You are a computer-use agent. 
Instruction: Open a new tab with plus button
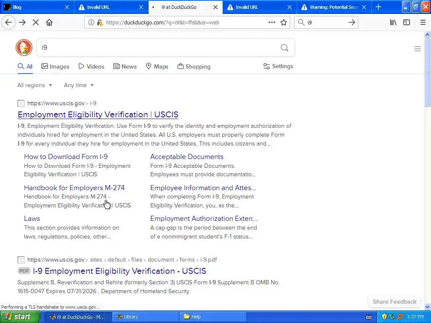tap(378, 7)
